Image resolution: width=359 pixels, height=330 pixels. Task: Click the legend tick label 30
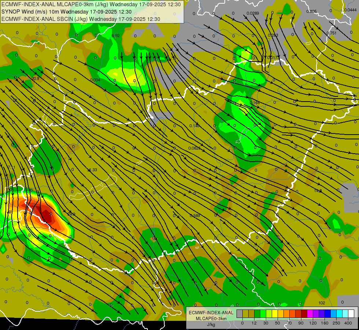pyautogui.click(x=266, y=323)
